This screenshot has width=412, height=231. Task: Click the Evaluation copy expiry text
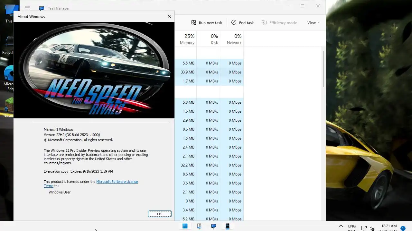click(78, 171)
